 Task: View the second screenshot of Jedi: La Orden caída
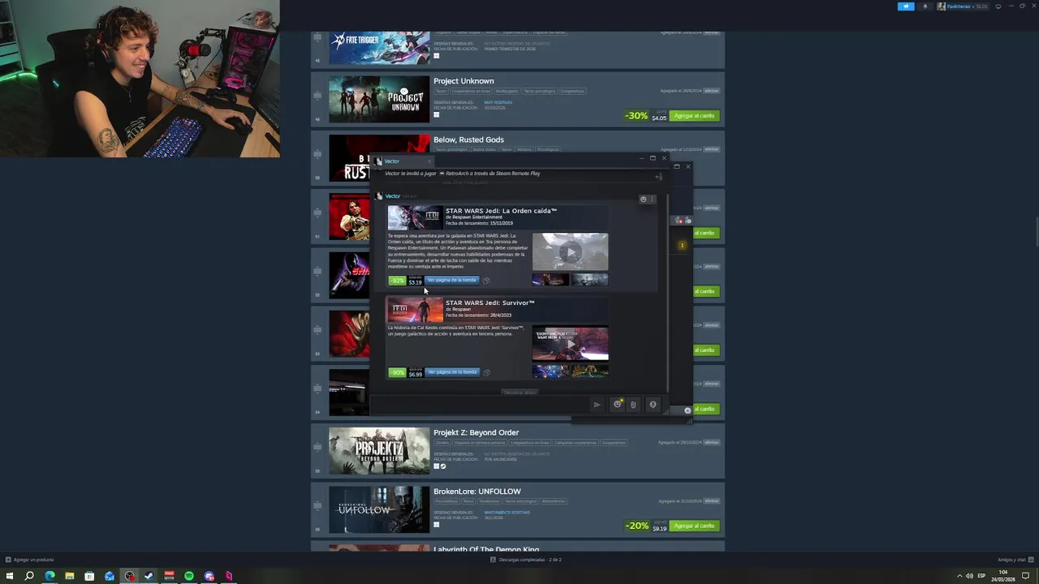tap(589, 280)
